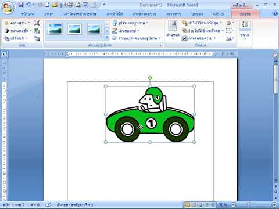Click the language (อังกฤษ) status bar indicator

click(75, 205)
